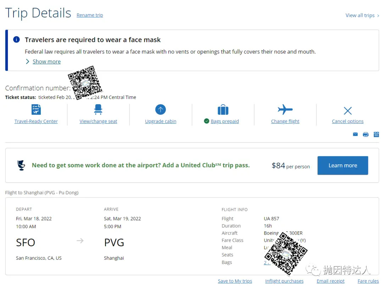Click the Travel-Ready Center checklist icon
Screen dimensions: 383x287
tap(36, 109)
